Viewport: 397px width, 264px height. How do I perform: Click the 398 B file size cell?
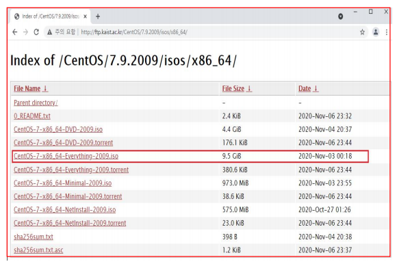tap(229, 237)
